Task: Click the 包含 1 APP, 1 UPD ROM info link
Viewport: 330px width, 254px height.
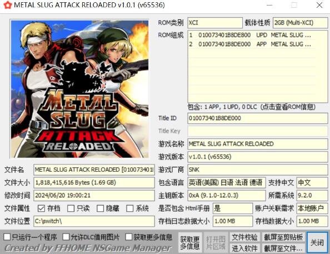Action: (x=252, y=107)
